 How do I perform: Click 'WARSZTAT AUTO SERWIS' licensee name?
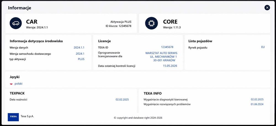click(161, 53)
